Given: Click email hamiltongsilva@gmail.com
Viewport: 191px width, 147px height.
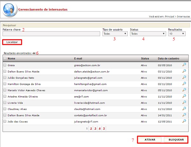Looking at the screenshot, I should click(x=90, y=84).
